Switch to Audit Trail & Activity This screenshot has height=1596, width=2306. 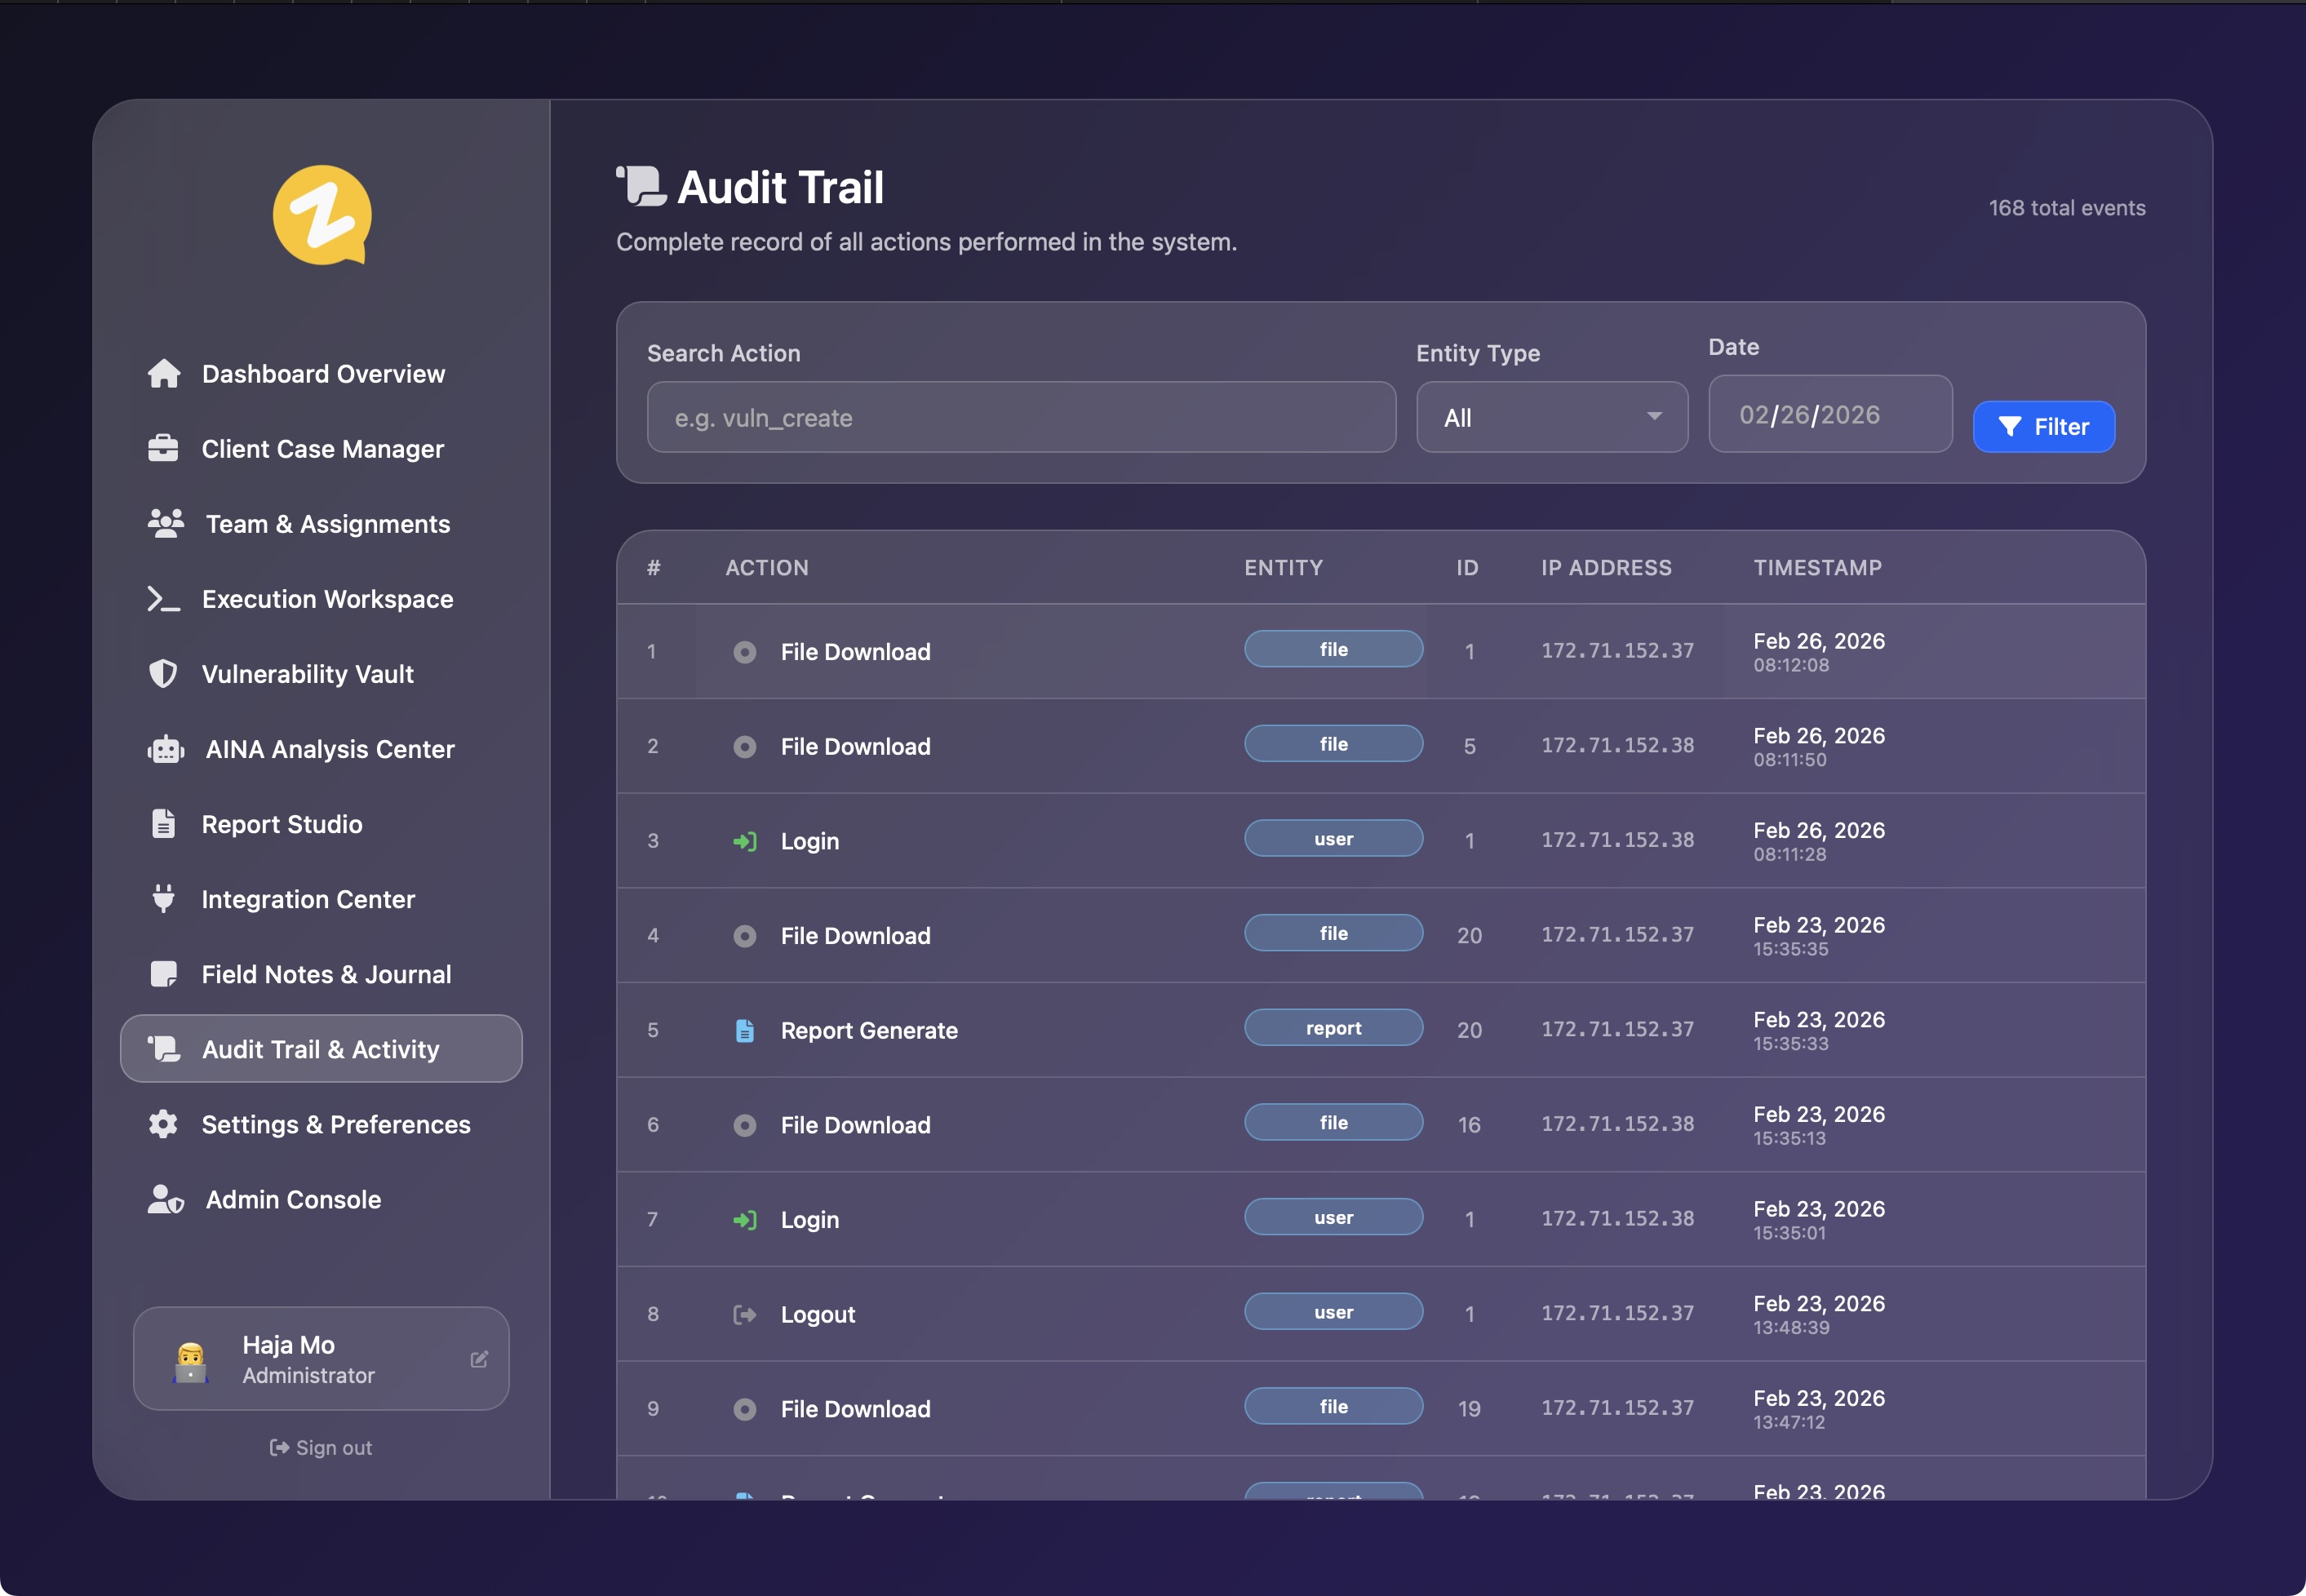pyautogui.click(x=320, y=1049)
